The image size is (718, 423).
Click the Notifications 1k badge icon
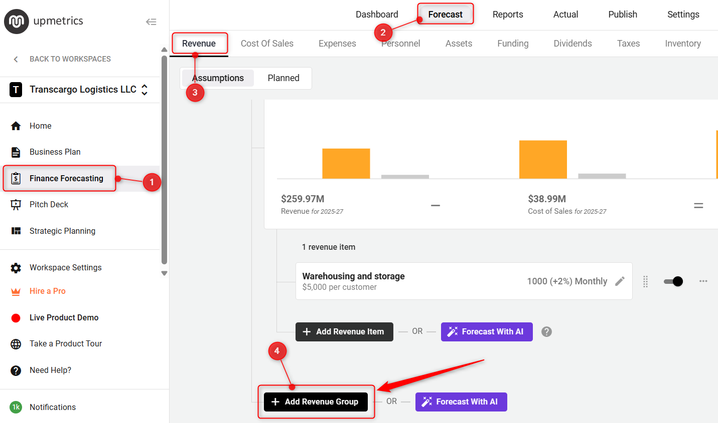click(16, 407)
